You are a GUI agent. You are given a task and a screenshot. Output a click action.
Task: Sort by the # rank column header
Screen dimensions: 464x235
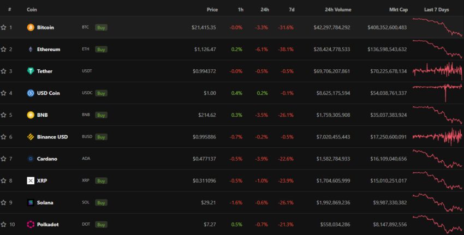[x=10, y=9]
